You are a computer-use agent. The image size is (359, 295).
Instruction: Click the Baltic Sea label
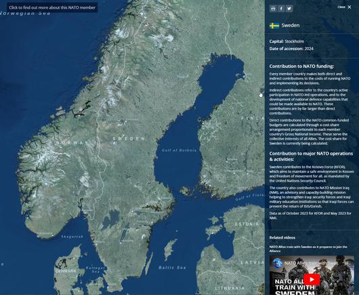(x=172, y=267)
